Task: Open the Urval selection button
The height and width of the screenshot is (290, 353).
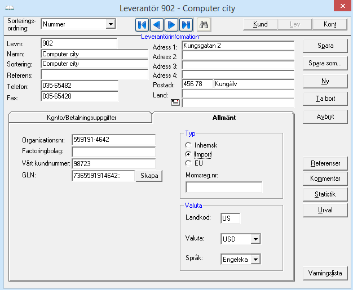Action: pos(325,210)
